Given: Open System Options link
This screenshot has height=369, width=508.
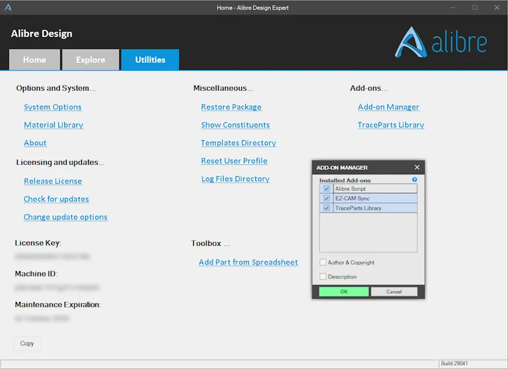Looking at the screenshot, I should click(x=53, y=107).
